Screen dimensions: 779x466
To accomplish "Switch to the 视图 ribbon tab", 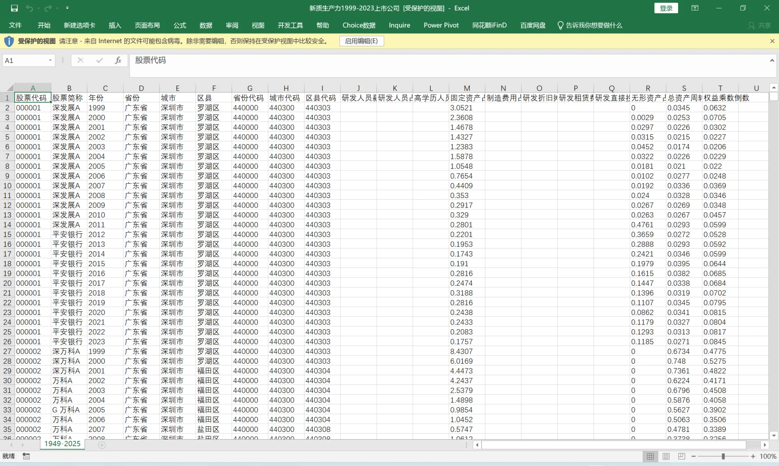I will 258,25.
